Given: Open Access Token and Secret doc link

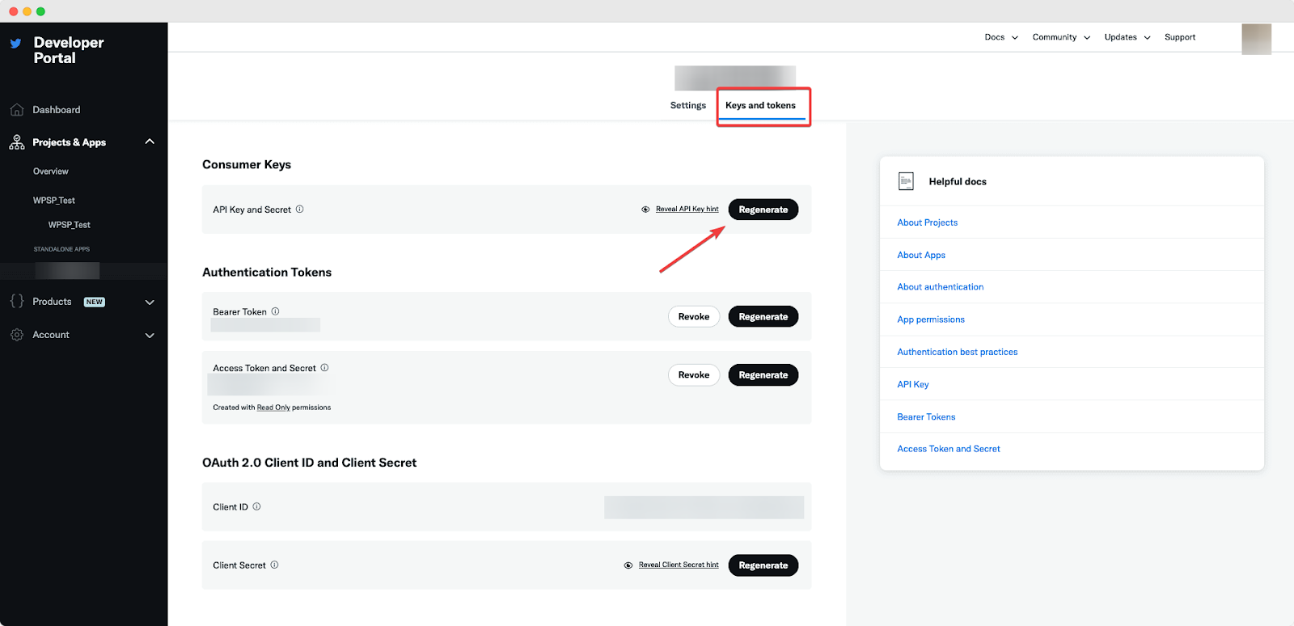Looking at the screenshot, I should point(949,449).
